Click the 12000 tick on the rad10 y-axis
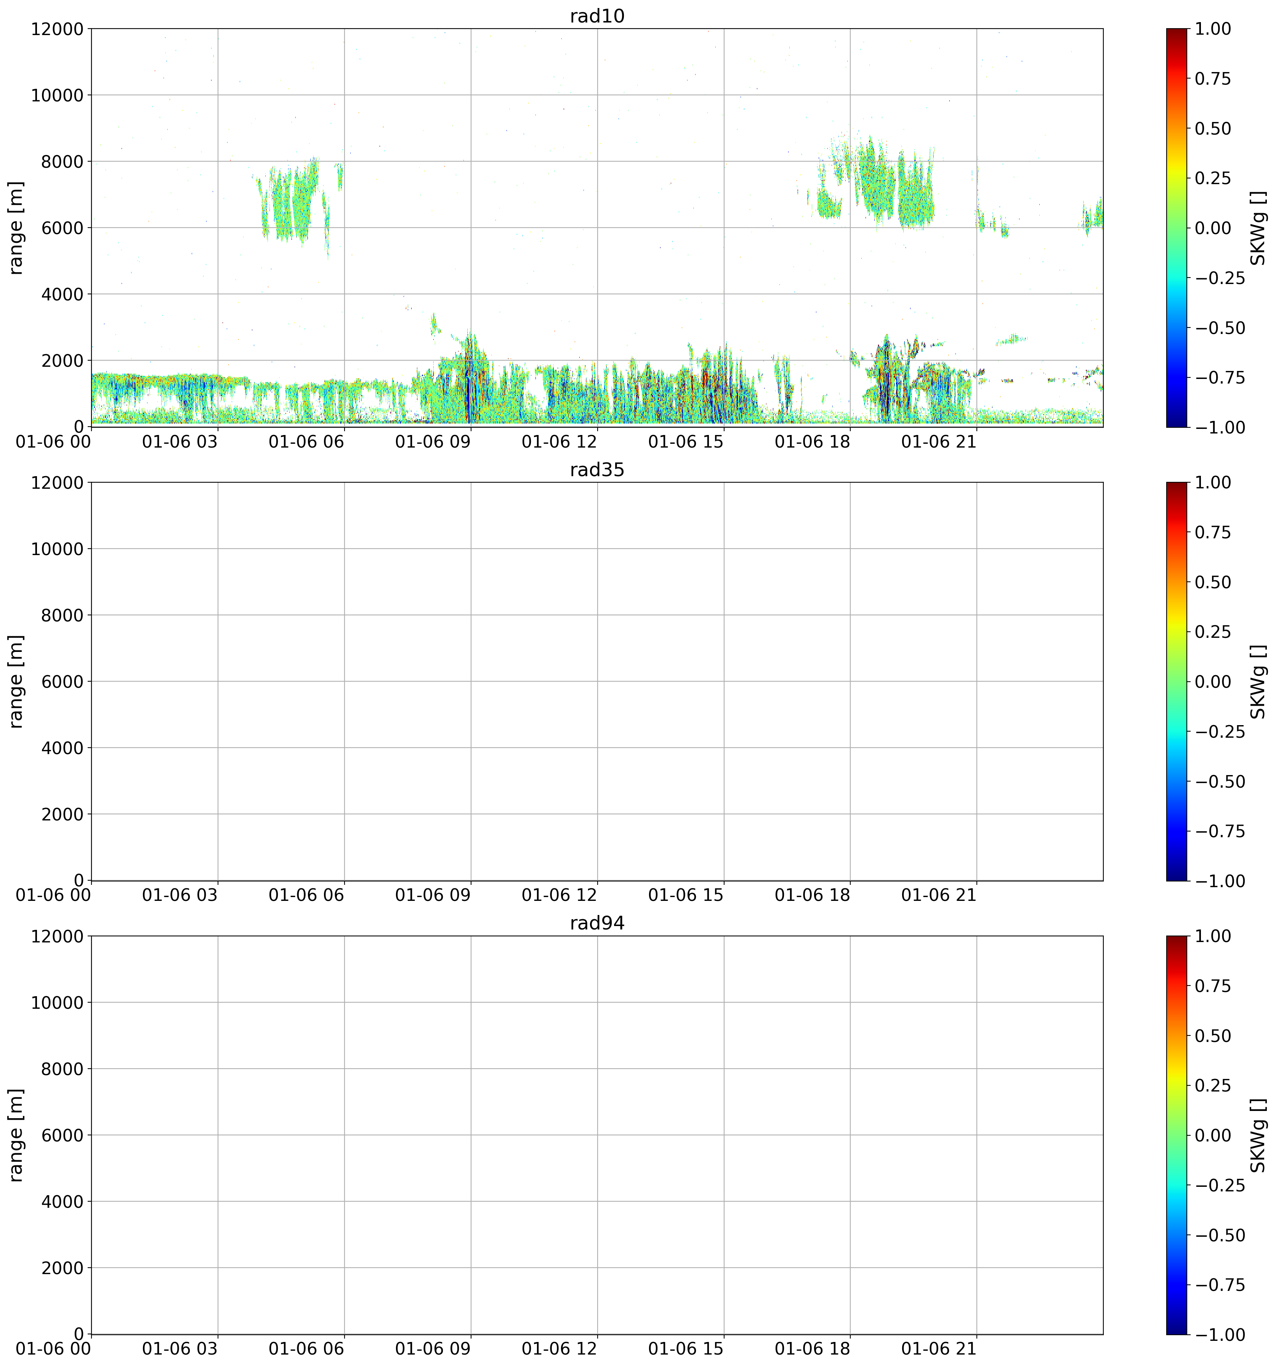 click(57, 29)
